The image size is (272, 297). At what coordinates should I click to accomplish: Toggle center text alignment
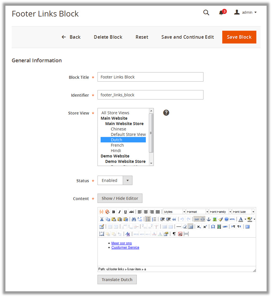coord(146,212)
